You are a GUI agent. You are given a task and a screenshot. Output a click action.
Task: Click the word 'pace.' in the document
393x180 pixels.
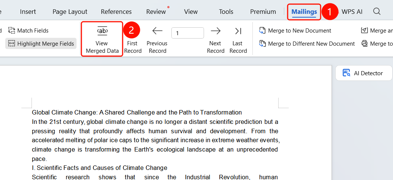click(40, 159)
